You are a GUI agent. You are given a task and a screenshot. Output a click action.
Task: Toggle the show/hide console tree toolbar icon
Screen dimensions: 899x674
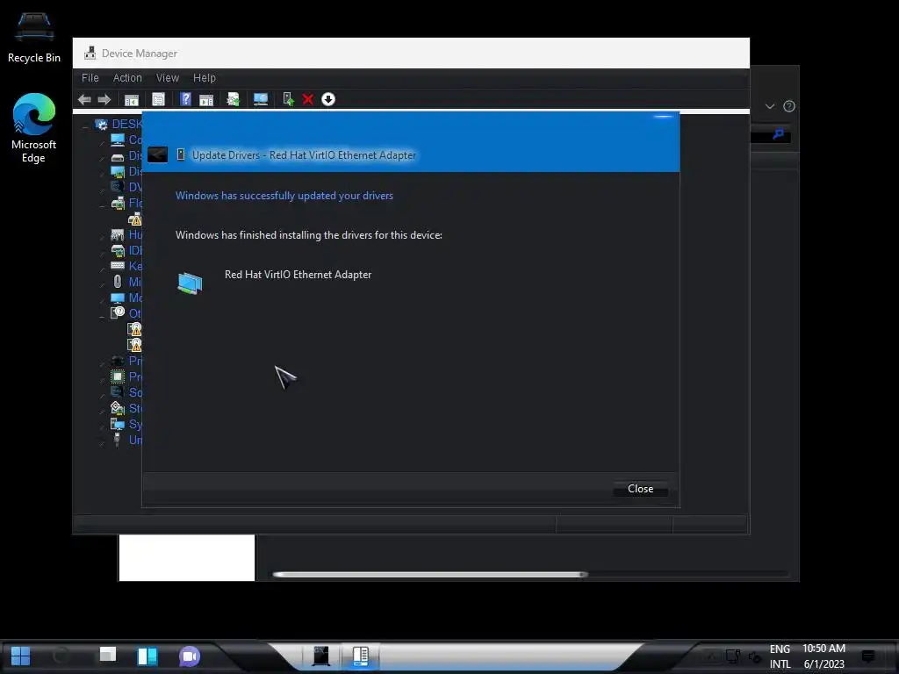click(132, 100)
